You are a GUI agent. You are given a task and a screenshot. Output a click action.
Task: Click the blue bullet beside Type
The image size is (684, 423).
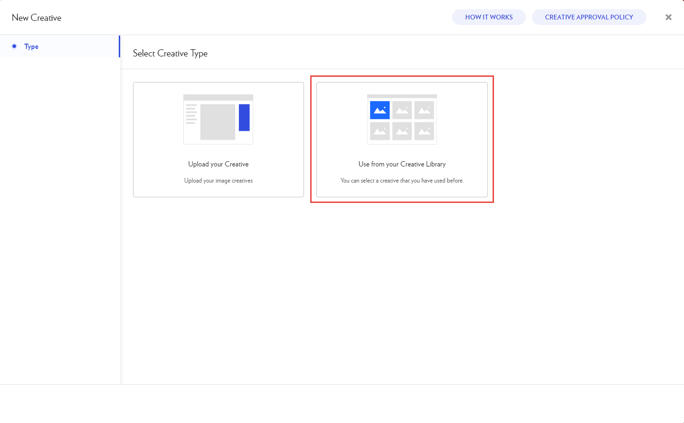[14, 46]
